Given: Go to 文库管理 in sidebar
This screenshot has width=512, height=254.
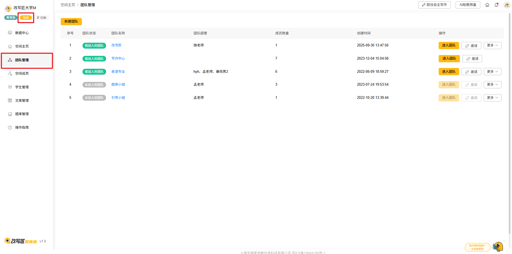Looking at the screenshot, I should click(x=22, y=100).
